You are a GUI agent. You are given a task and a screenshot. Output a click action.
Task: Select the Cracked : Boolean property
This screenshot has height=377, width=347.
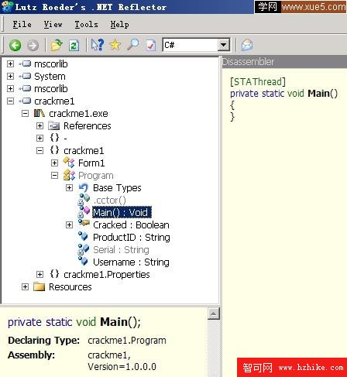tap(131, 225)
